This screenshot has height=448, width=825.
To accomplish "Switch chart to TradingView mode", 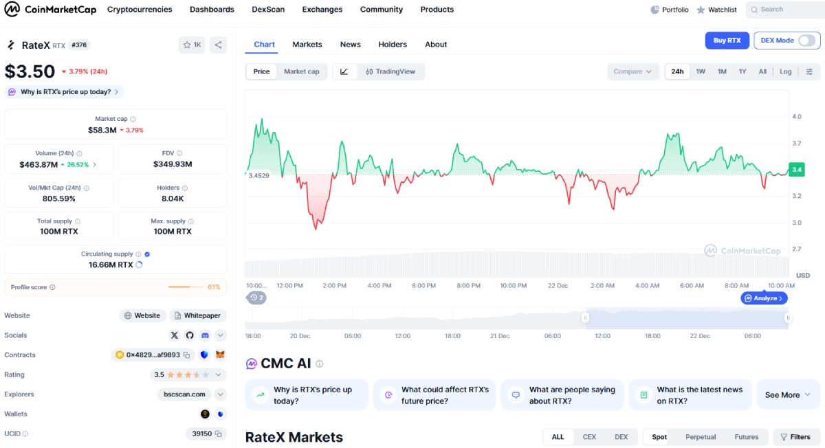I will click(390, 71).
